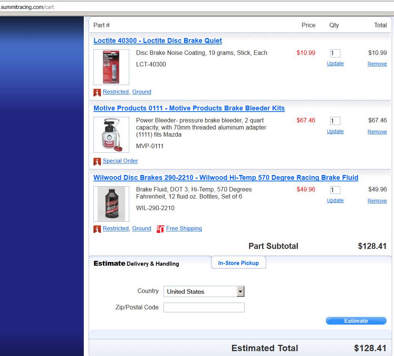
Task: Open the Motive Power Bleeder product image
Action: tap(111, 135)
